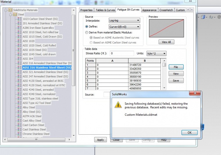The width and height of the screenshot is (221, 155).
Task: Click the warning icon in SolidWorks dialog
Action: pos(118,105)
